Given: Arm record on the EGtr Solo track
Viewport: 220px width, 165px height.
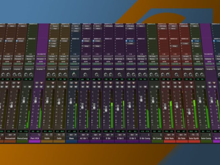Looking at the screenshot, I should point(168,83).
